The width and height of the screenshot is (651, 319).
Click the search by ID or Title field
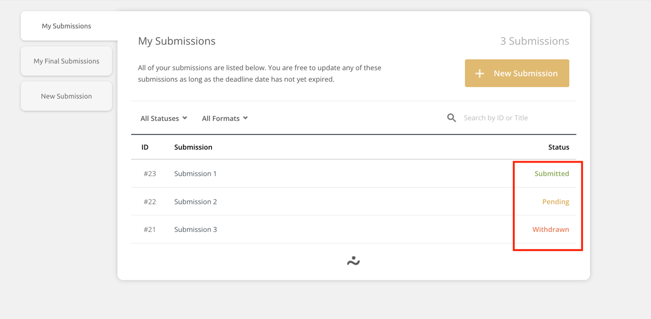pos(496,117)
